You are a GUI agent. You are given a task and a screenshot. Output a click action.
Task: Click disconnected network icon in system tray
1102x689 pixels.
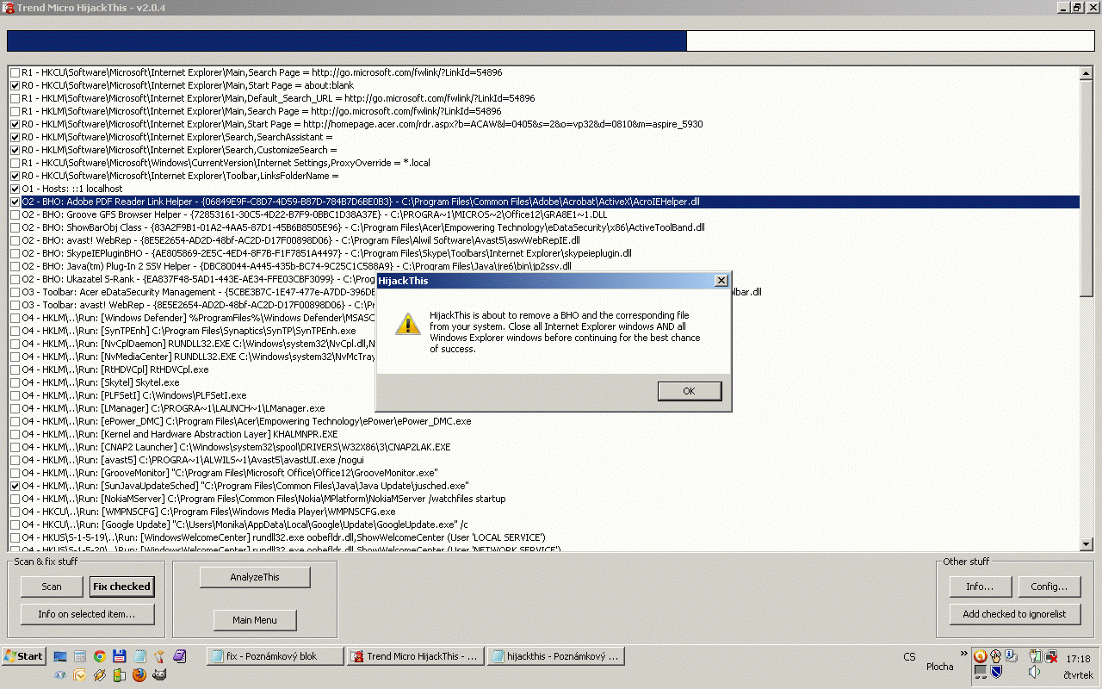pos(1051,656)
